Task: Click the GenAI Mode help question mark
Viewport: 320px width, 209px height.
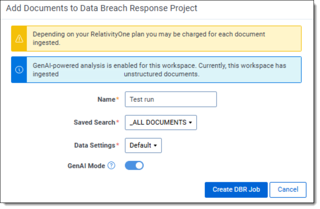Action: (x=111, y=166)
